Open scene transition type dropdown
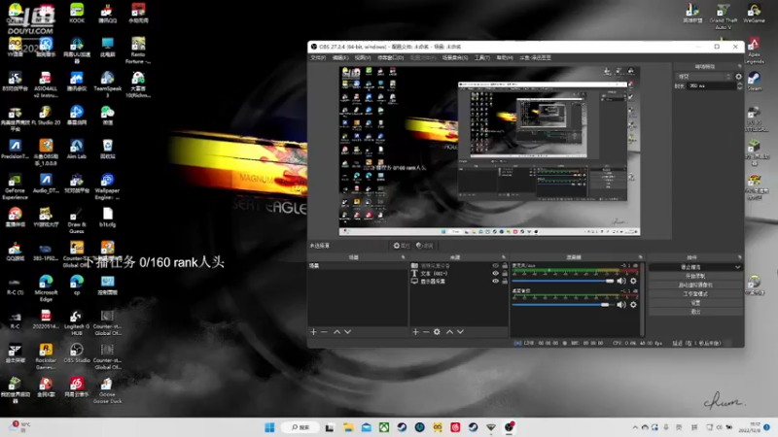Image resolution: width=778 pixels, height=437 pixels. (704, 77)
